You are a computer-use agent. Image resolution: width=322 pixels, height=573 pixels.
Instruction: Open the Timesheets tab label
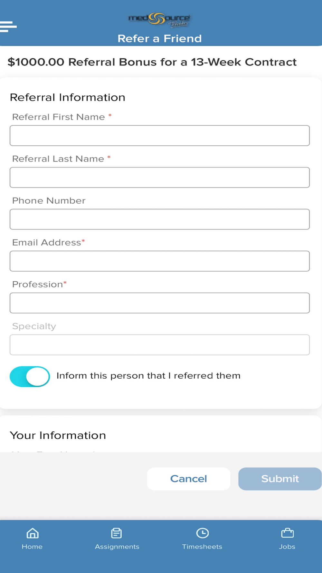tap(202, 547)
